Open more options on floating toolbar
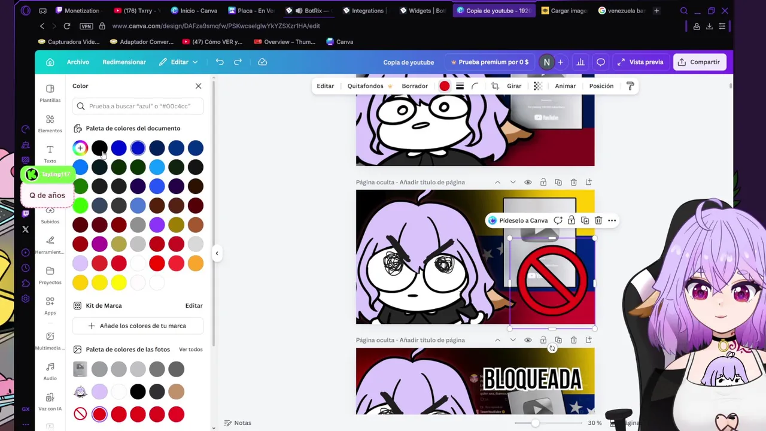Viewport: 766px width, 431px height. [612, 220]
